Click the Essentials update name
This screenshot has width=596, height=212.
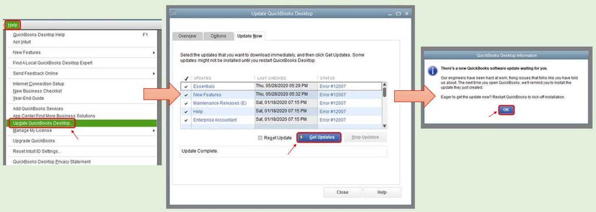point(204,87)
